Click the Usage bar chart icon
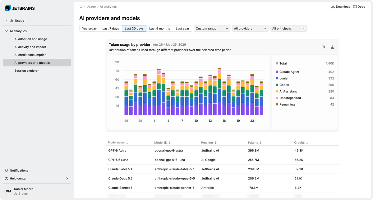The width and height of the screenshot is (373, 200). pyautogui.click(x=12, y=20)
